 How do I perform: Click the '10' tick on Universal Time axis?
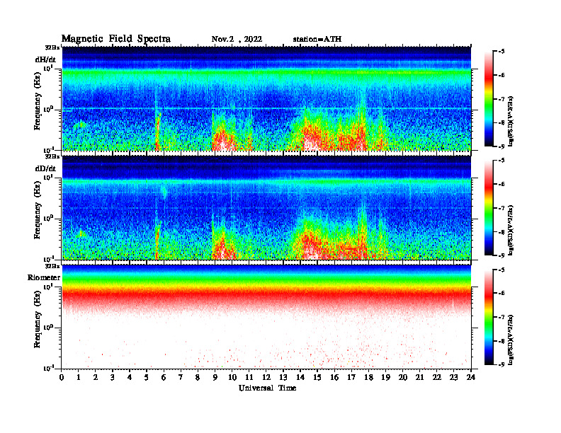point(232,378)
